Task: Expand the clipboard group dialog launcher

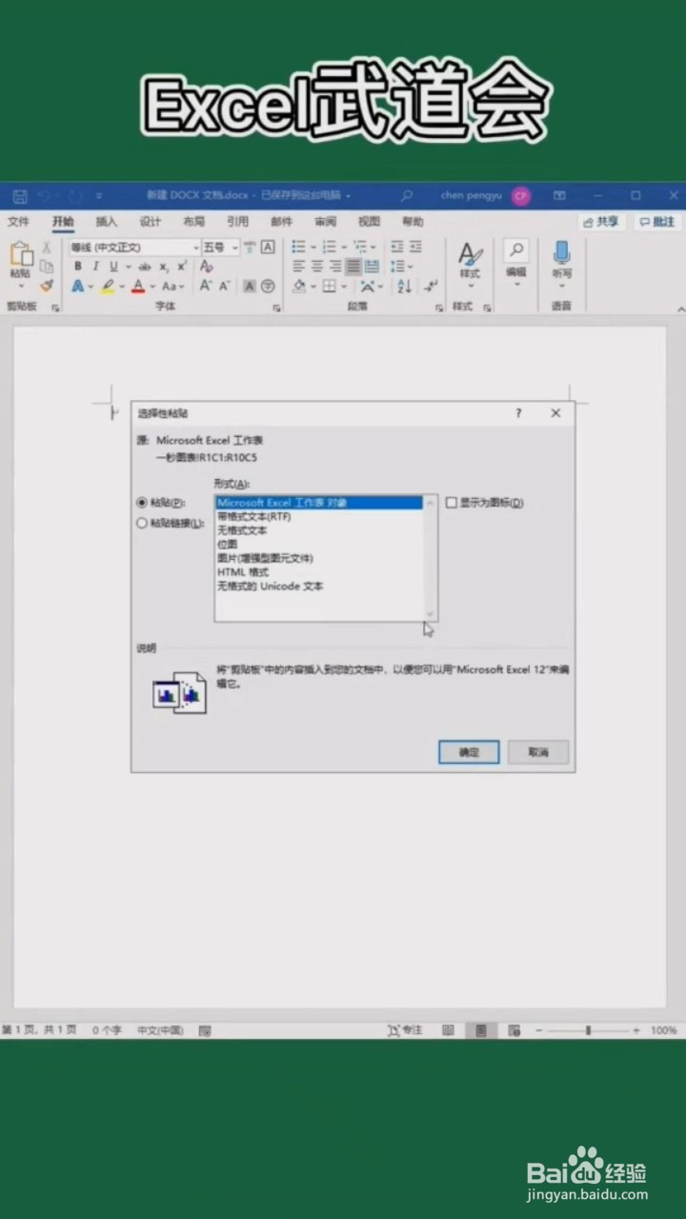Action: click(55, 308)
